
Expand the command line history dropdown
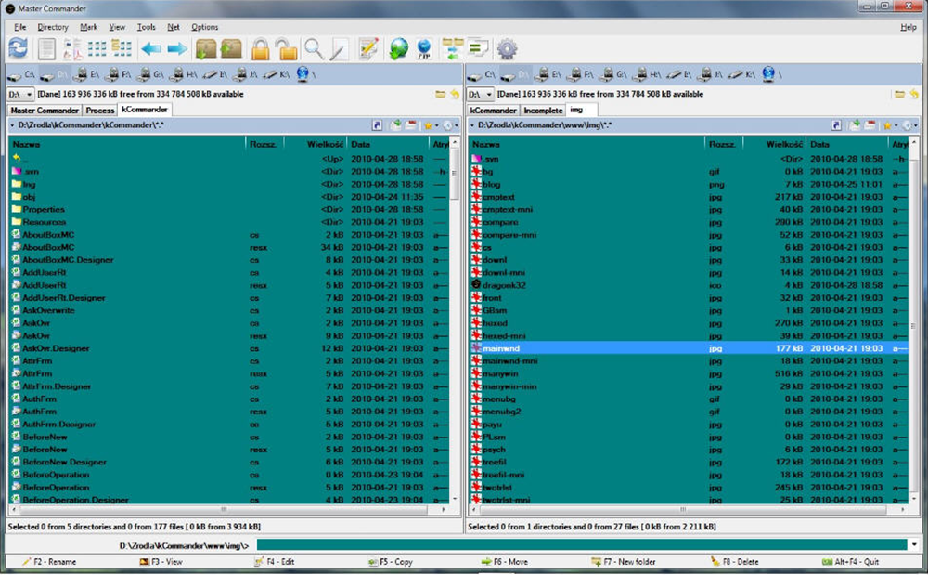915,544
